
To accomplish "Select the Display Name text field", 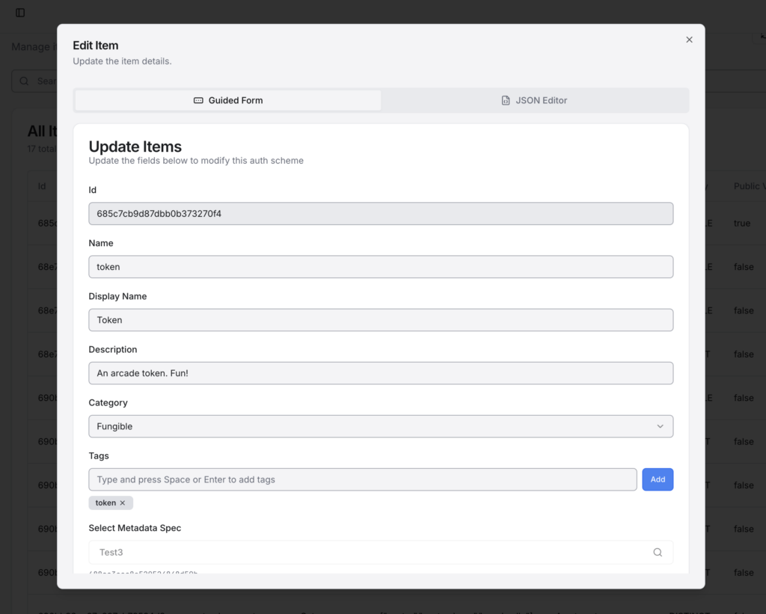I will click(381, 320).
